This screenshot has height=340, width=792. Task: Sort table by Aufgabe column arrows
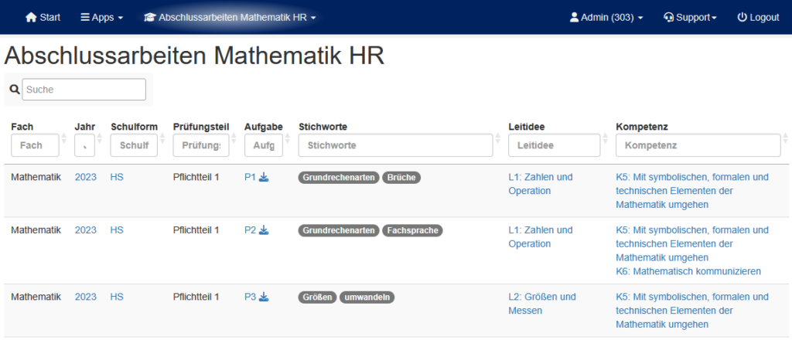pyautogui.click(x=288, y=138)
